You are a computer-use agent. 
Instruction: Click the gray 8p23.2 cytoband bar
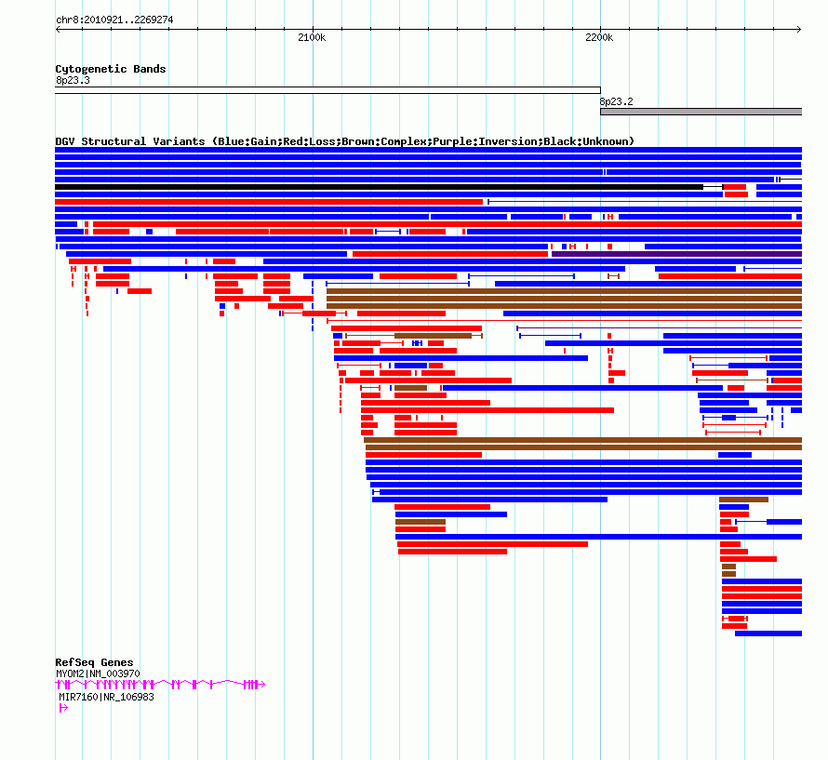click(701, 112)
